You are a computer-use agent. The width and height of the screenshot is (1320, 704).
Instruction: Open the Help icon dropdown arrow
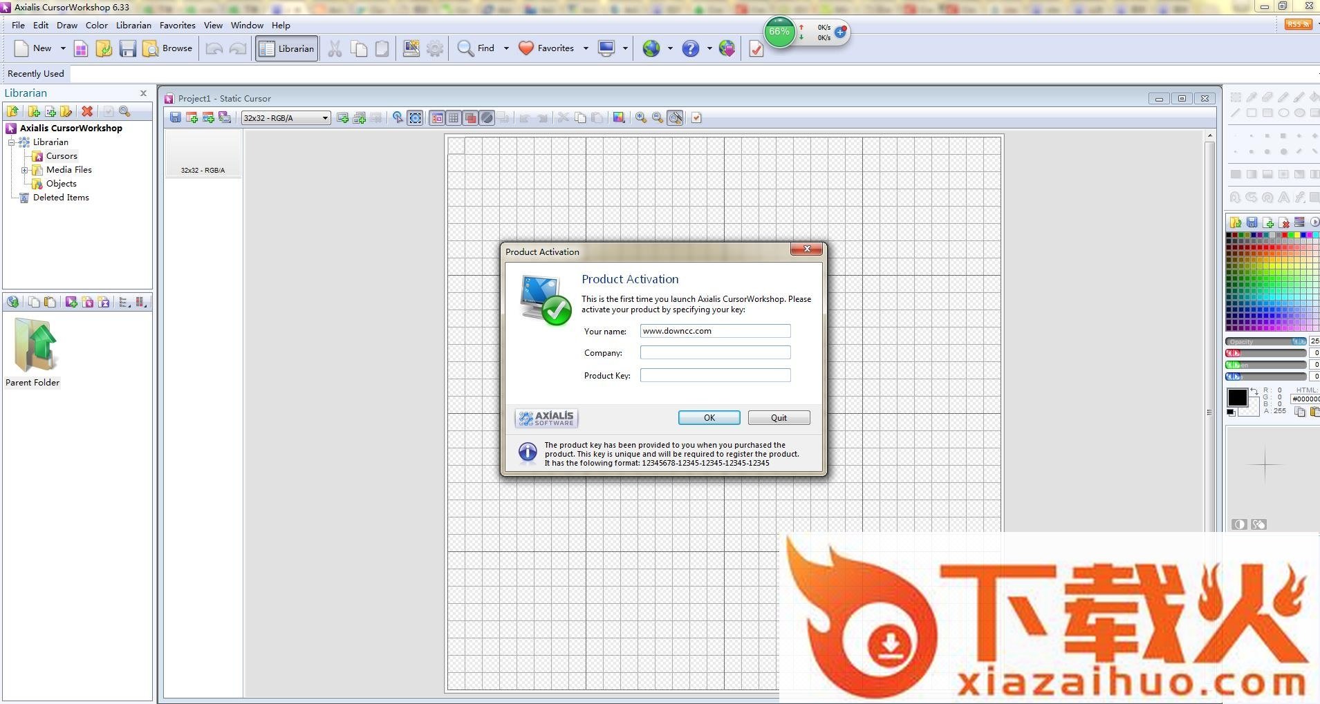(709, 48)
